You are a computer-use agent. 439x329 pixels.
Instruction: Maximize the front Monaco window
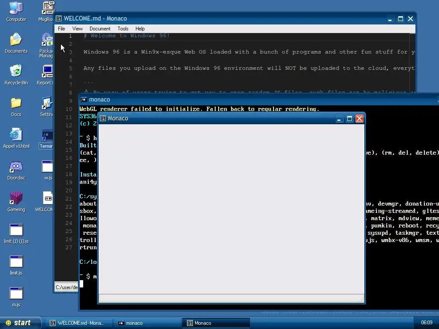pyautogui.click(x=349, y=119)
